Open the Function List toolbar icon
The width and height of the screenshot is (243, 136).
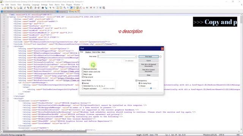click(80, 8)
